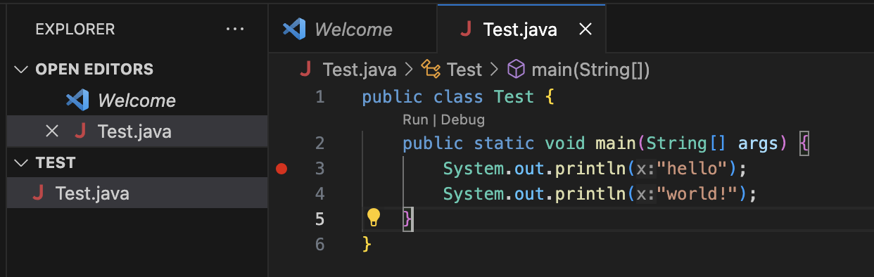Select Welcome in Open Editors list
The height and width of the screenshot is (277, 874).
tap(137, 100)
